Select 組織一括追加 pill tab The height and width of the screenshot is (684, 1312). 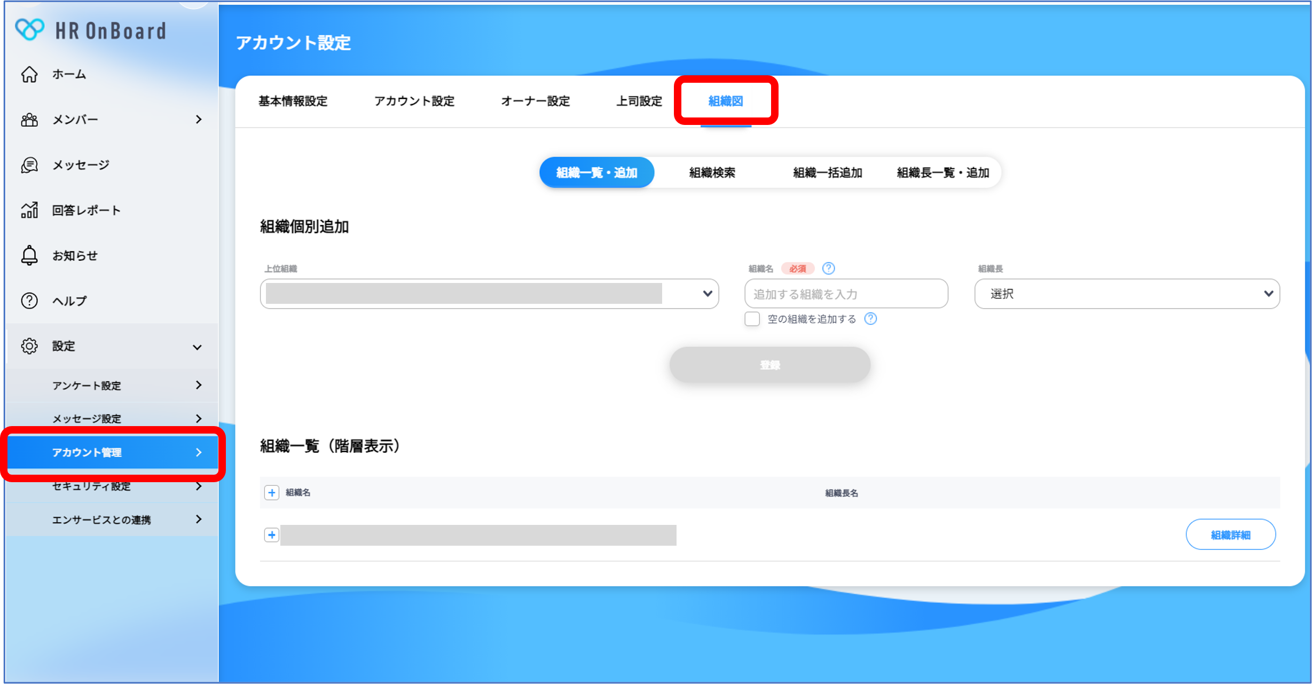(828, 172)
